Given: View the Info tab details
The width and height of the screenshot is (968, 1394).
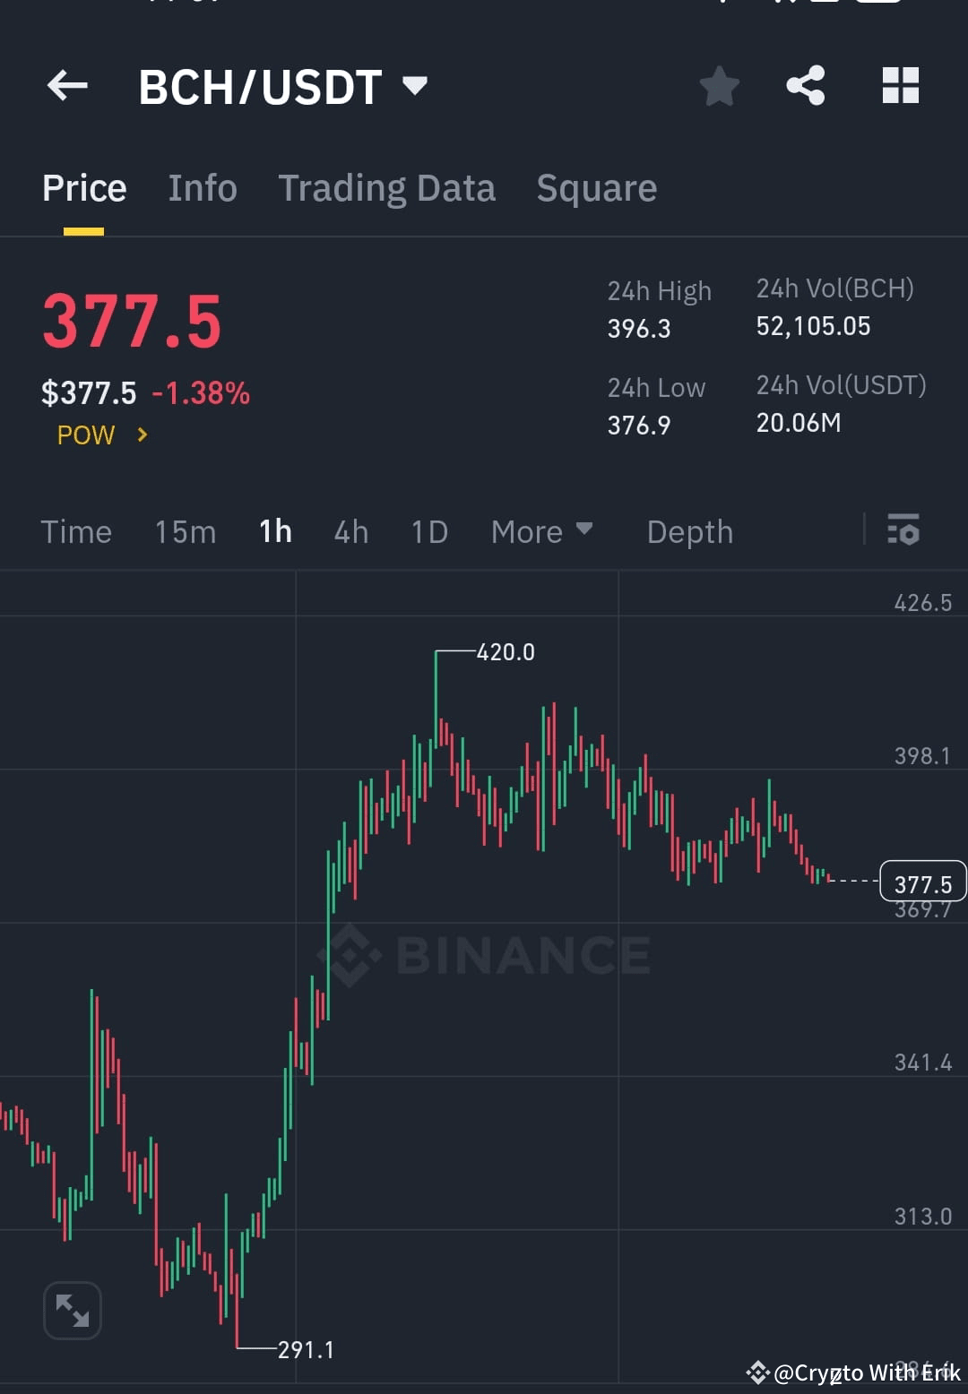Looking at the screenshot, I should [x=202, y=188].
